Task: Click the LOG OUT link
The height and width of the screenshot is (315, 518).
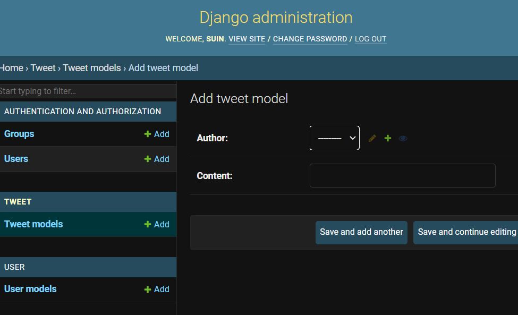Action: [371, 39]
